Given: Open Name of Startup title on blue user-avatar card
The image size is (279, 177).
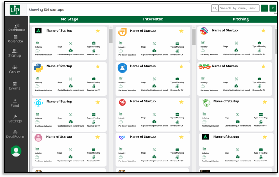Looking at the screenshot, I should [143, 66].
